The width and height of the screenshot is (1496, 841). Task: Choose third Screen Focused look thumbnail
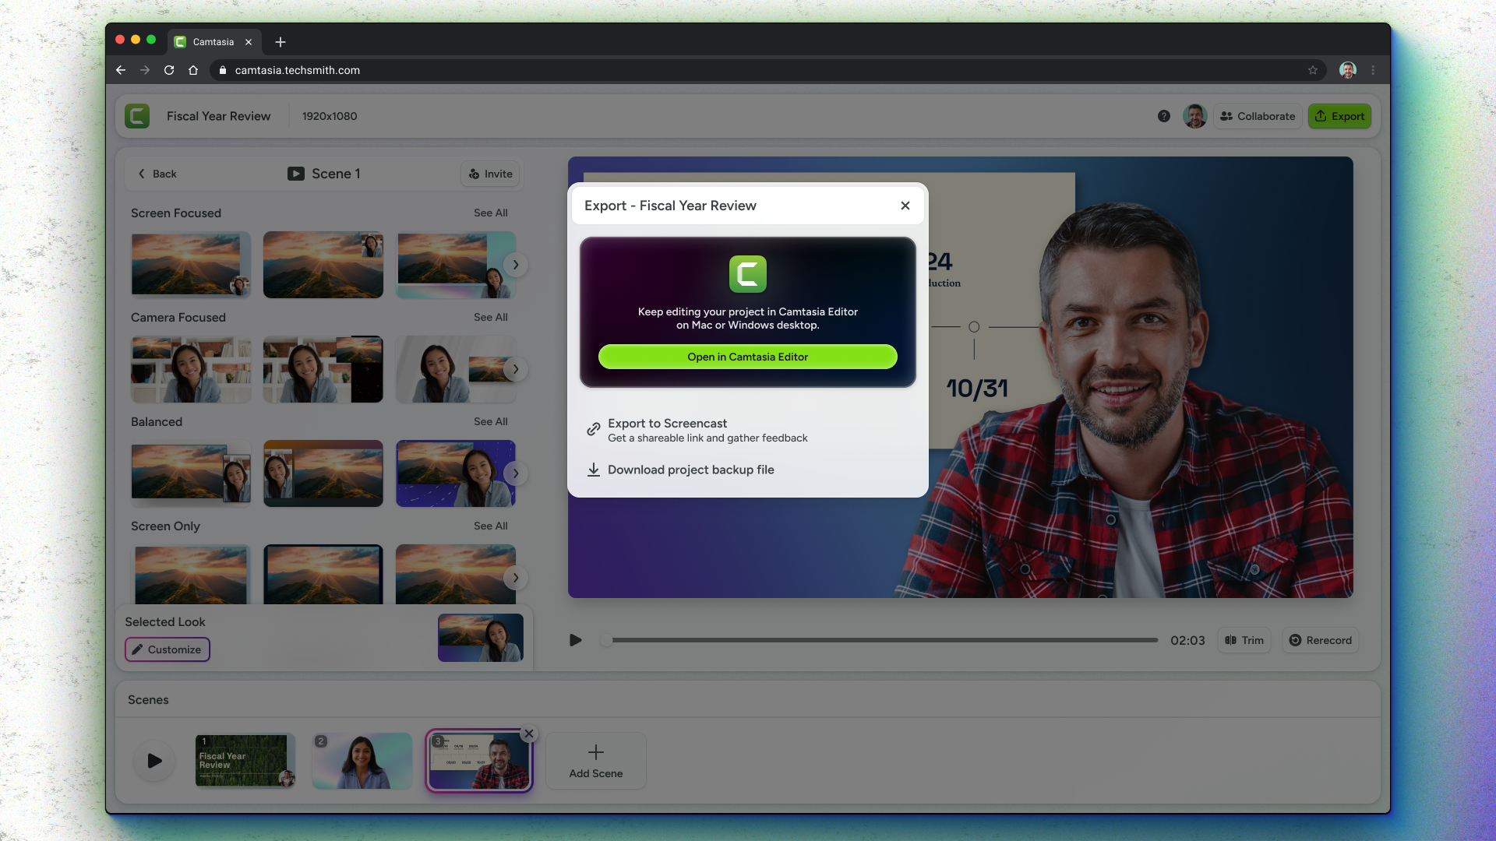tap(456, 265)
